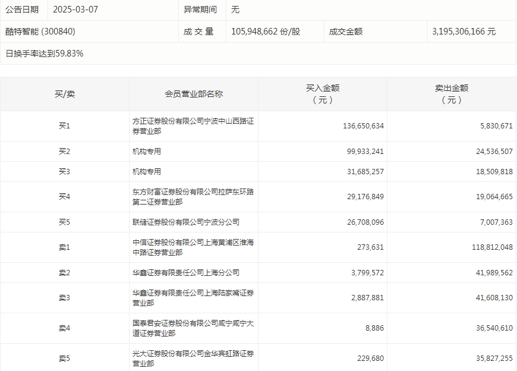Click the 成交量 label

pos(198,32)
